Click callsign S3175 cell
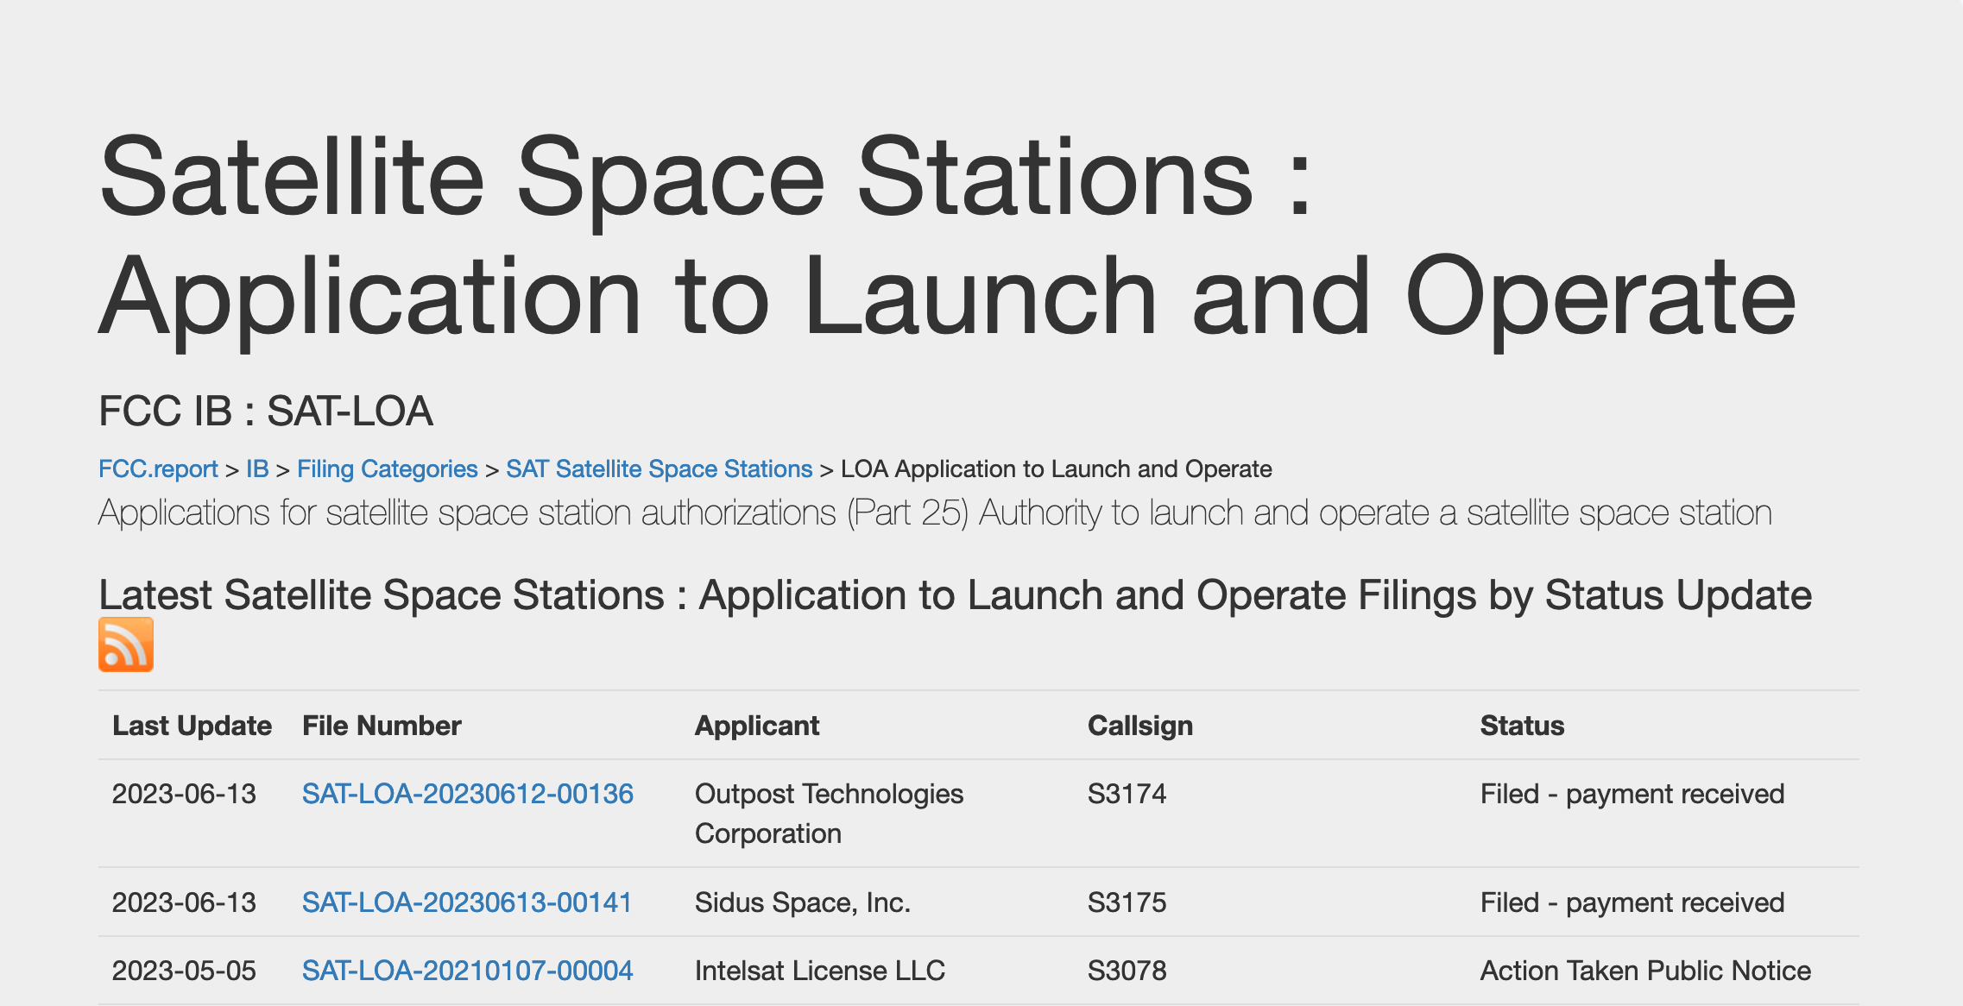 coord(1127,902)
